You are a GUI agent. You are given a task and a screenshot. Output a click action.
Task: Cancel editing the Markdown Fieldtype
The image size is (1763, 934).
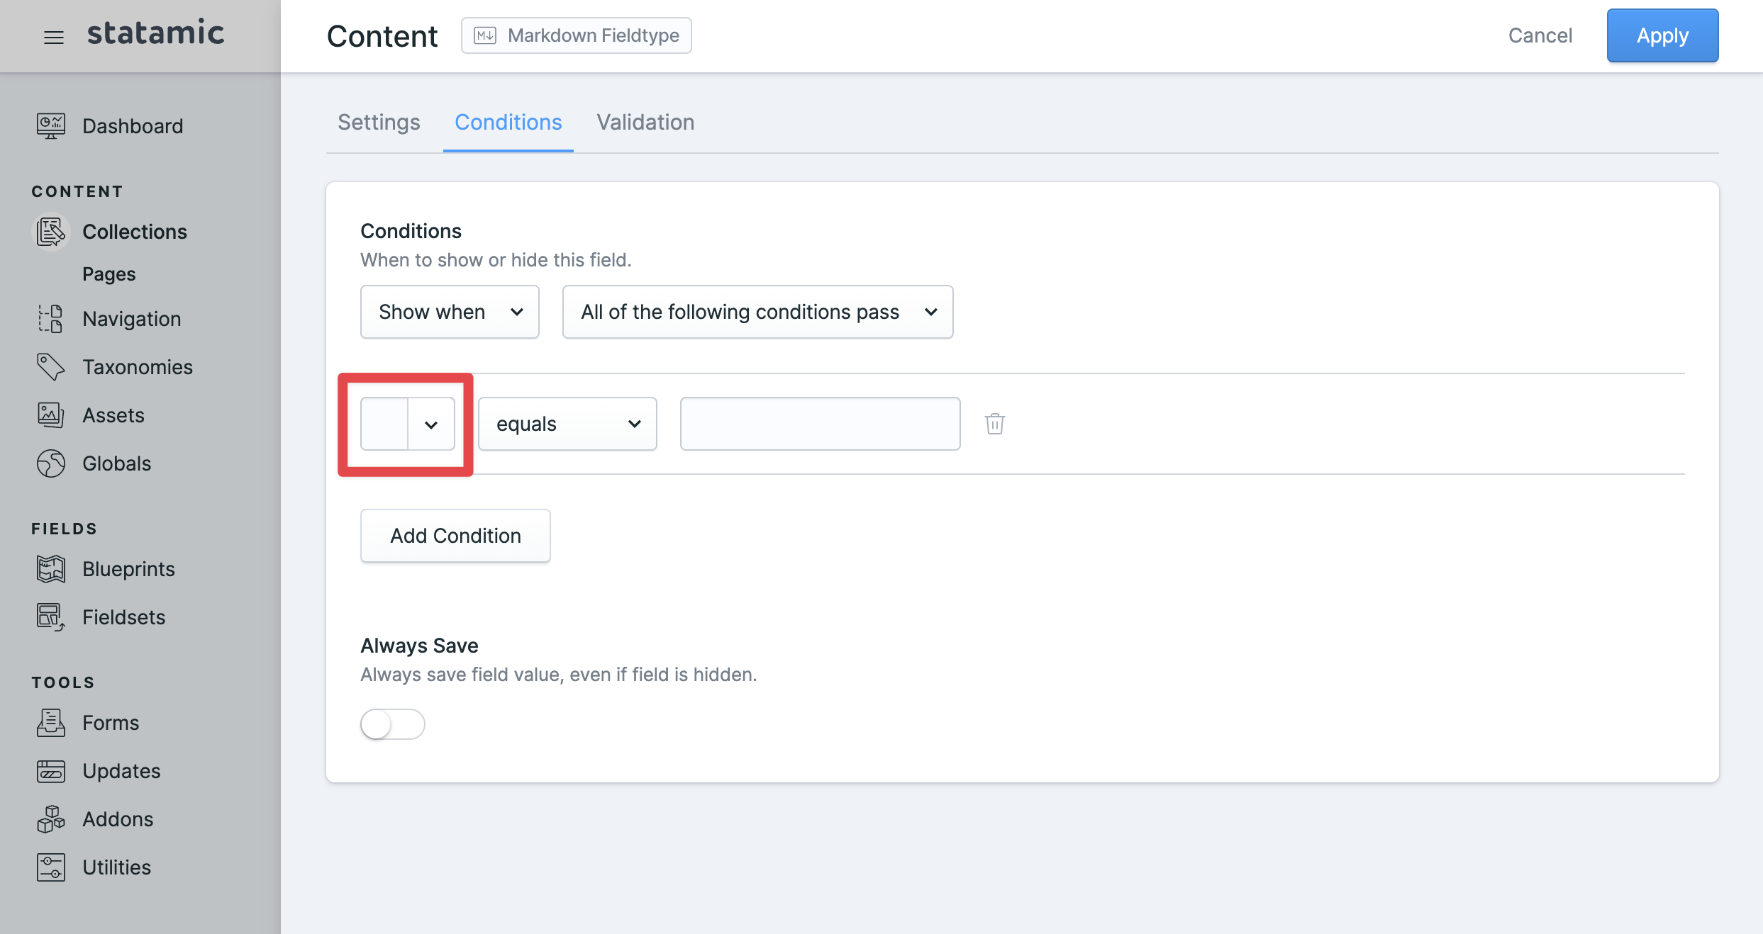click(x=1540, y=35)
